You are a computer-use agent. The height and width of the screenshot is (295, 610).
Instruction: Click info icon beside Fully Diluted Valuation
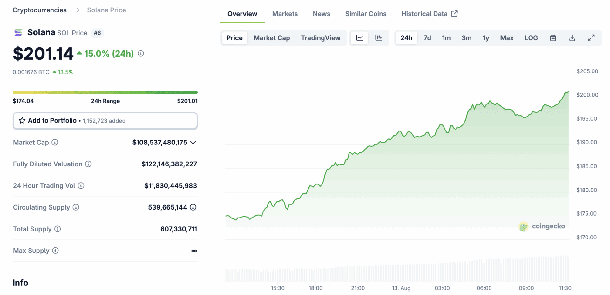pos(88,164)
